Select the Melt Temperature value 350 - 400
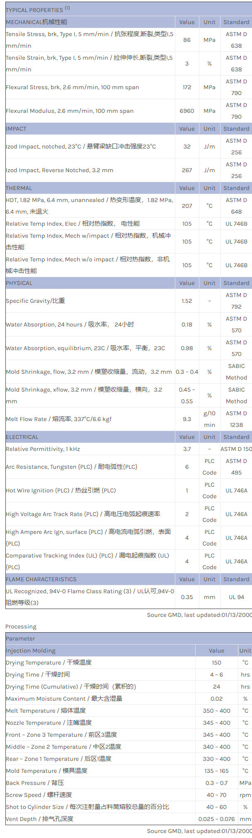 [216, 711]
